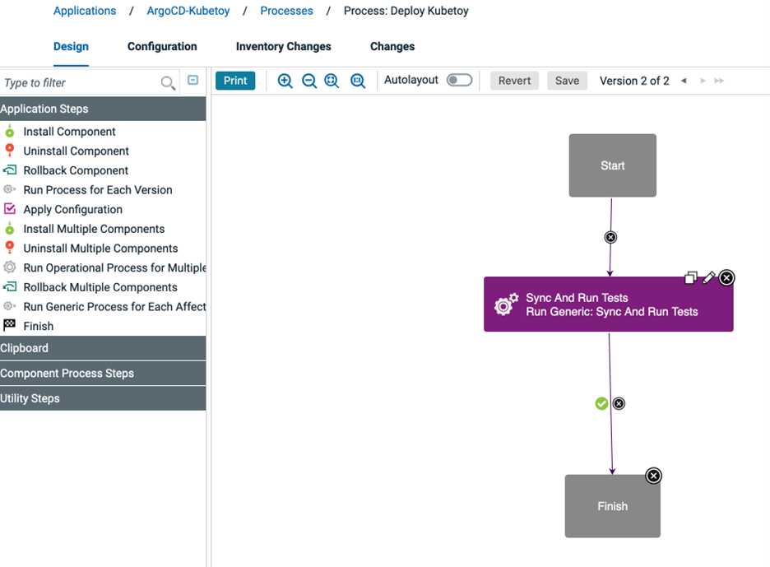
Task: Click the zoom out magnifier icon
Action: [308, 81]
